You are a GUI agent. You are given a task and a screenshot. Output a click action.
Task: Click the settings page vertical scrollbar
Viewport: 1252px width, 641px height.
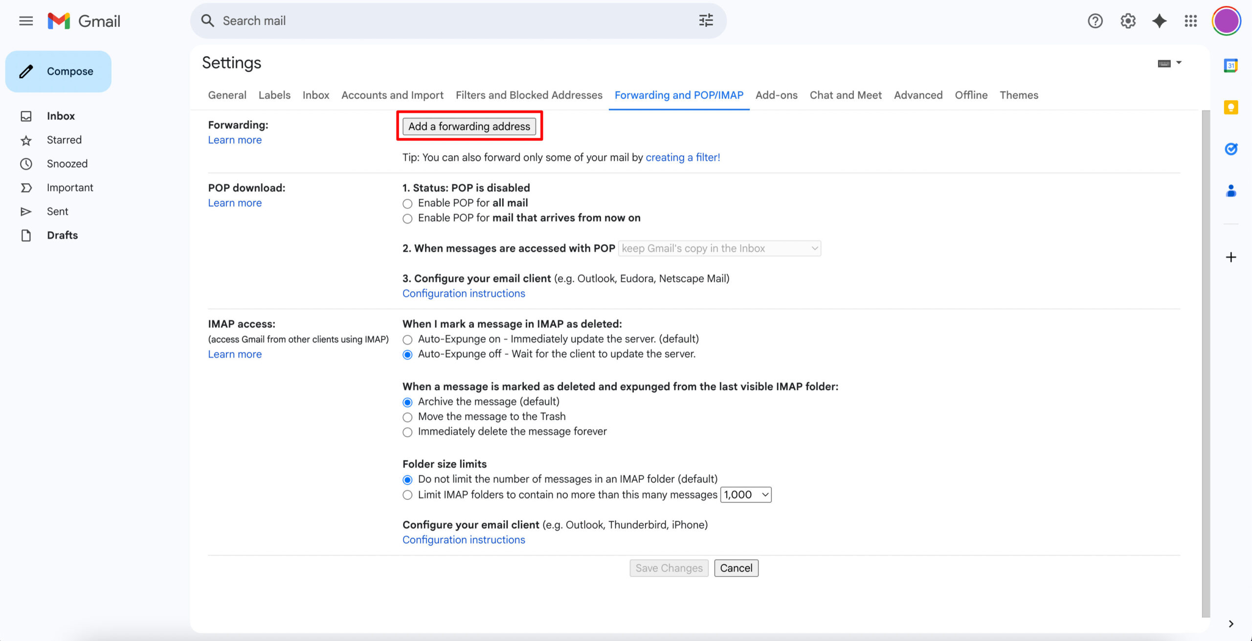click(x=1206, y=364)
